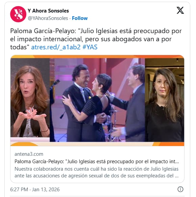Open the Y Ahora Sonsoles profile avatar
This screenshot has height=197, width=196.
tap(18, 14)
